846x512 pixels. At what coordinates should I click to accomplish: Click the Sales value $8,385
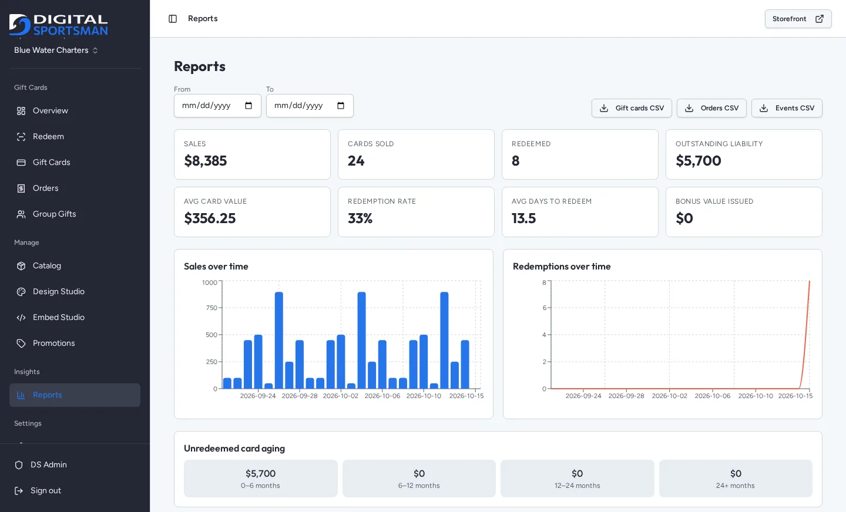point(206,161)
